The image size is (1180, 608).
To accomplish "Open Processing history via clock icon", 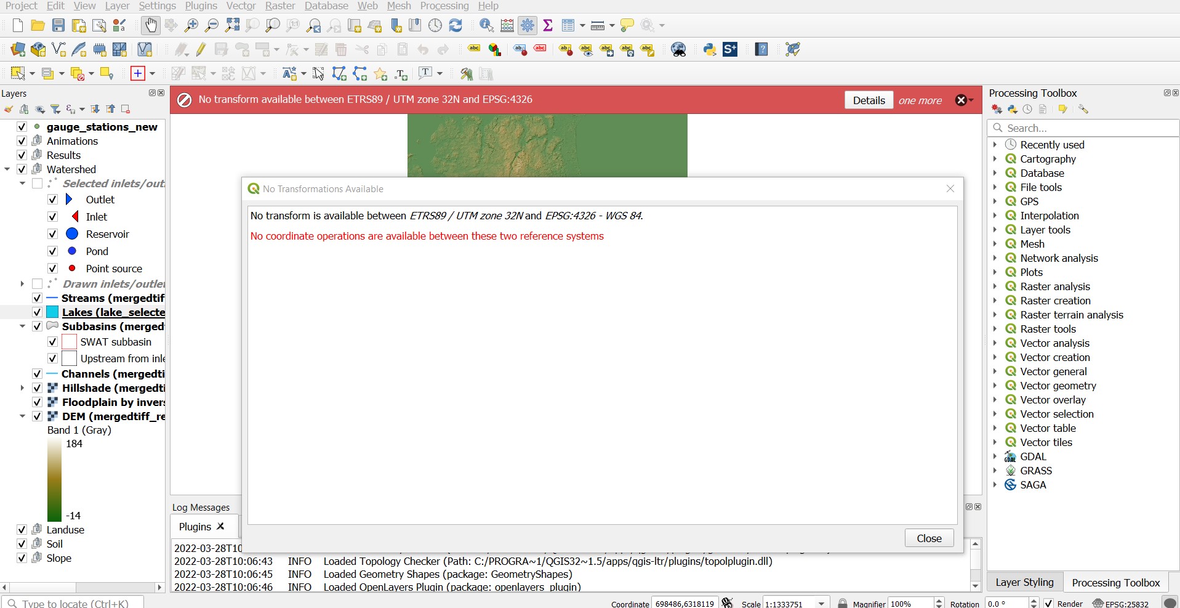I will click(1027, 109).
